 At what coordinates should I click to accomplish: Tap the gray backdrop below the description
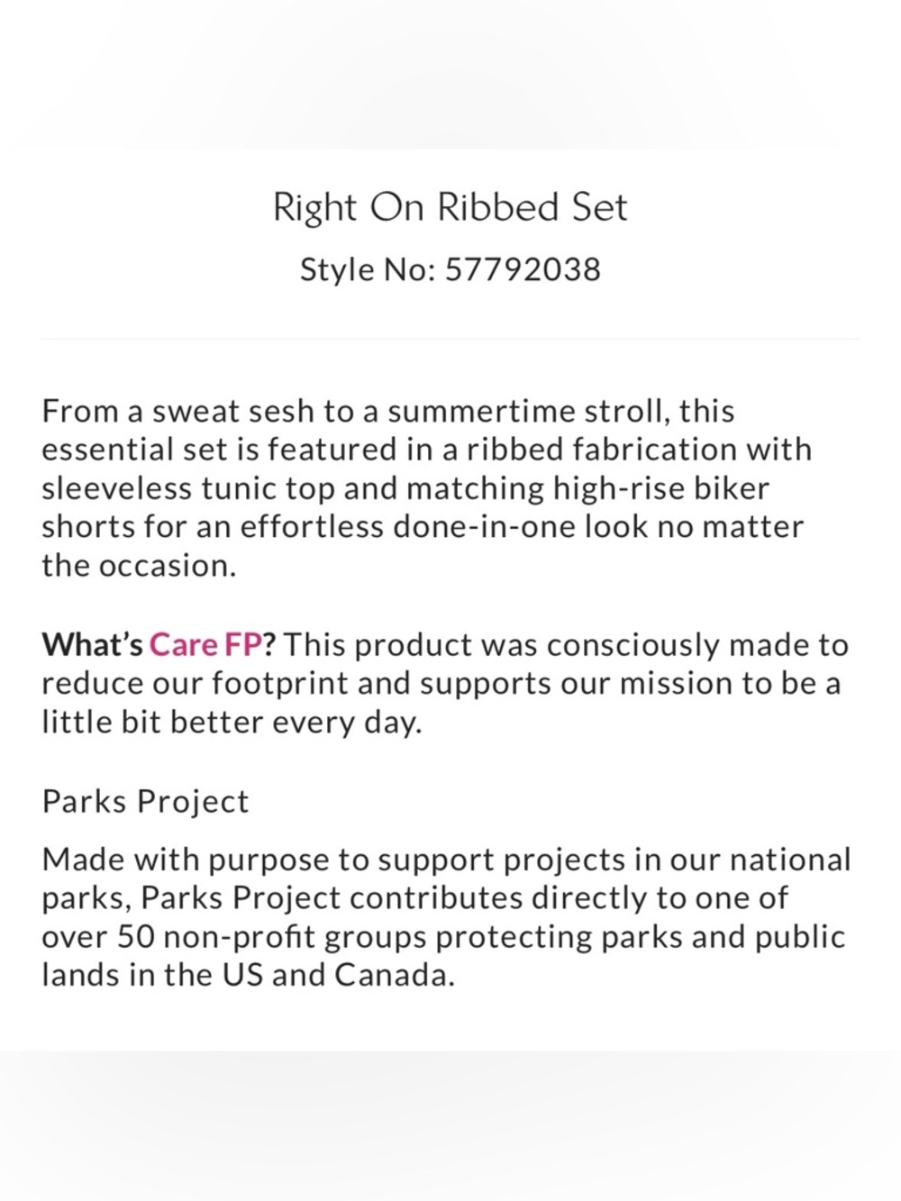tap(450, 1126)
